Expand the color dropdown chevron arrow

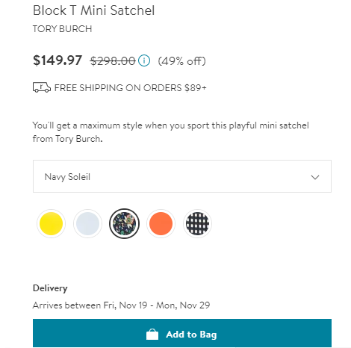click(x=315, y=177)
